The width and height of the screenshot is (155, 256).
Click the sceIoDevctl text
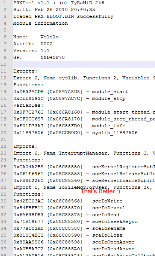[109, 208]
